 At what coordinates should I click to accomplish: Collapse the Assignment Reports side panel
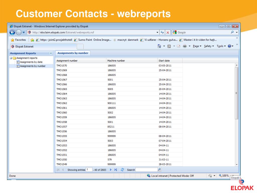click(51, 53)
